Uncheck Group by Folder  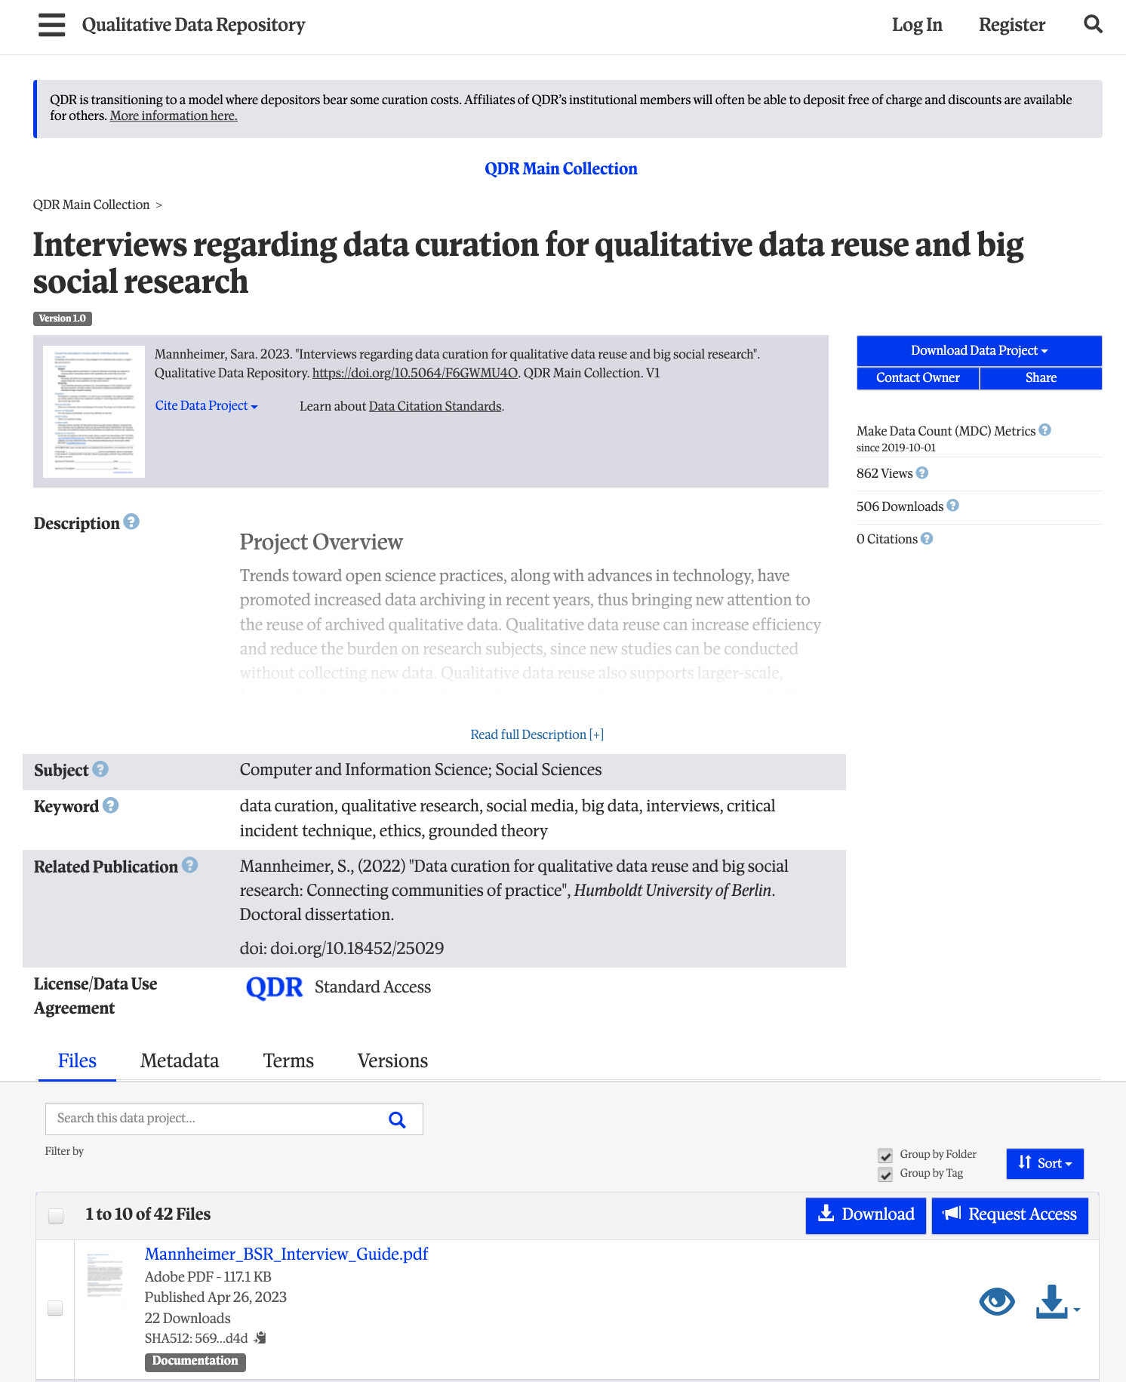coord(885,1156)
